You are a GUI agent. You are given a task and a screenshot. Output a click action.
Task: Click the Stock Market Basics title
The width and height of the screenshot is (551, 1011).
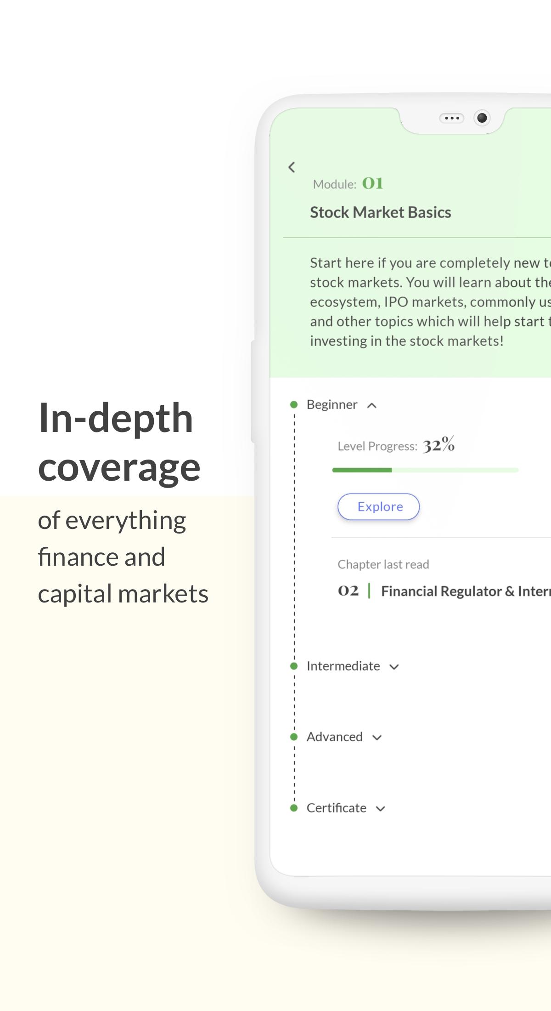pos(381,212)
